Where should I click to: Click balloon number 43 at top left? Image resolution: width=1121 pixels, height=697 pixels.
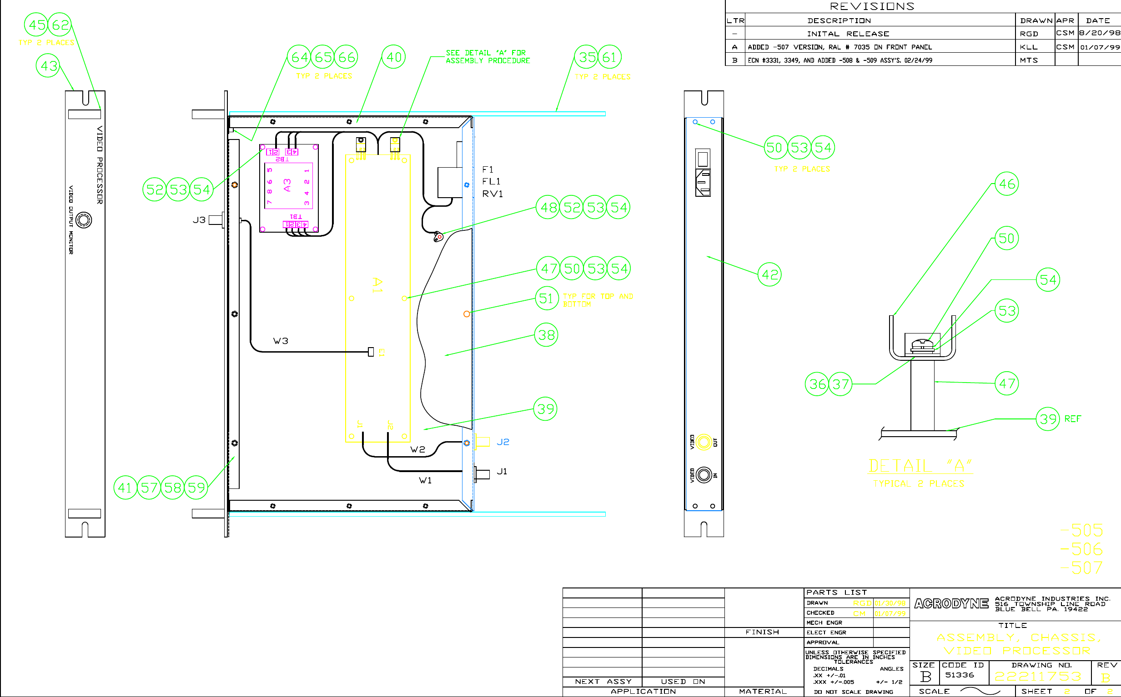(48, 65)
